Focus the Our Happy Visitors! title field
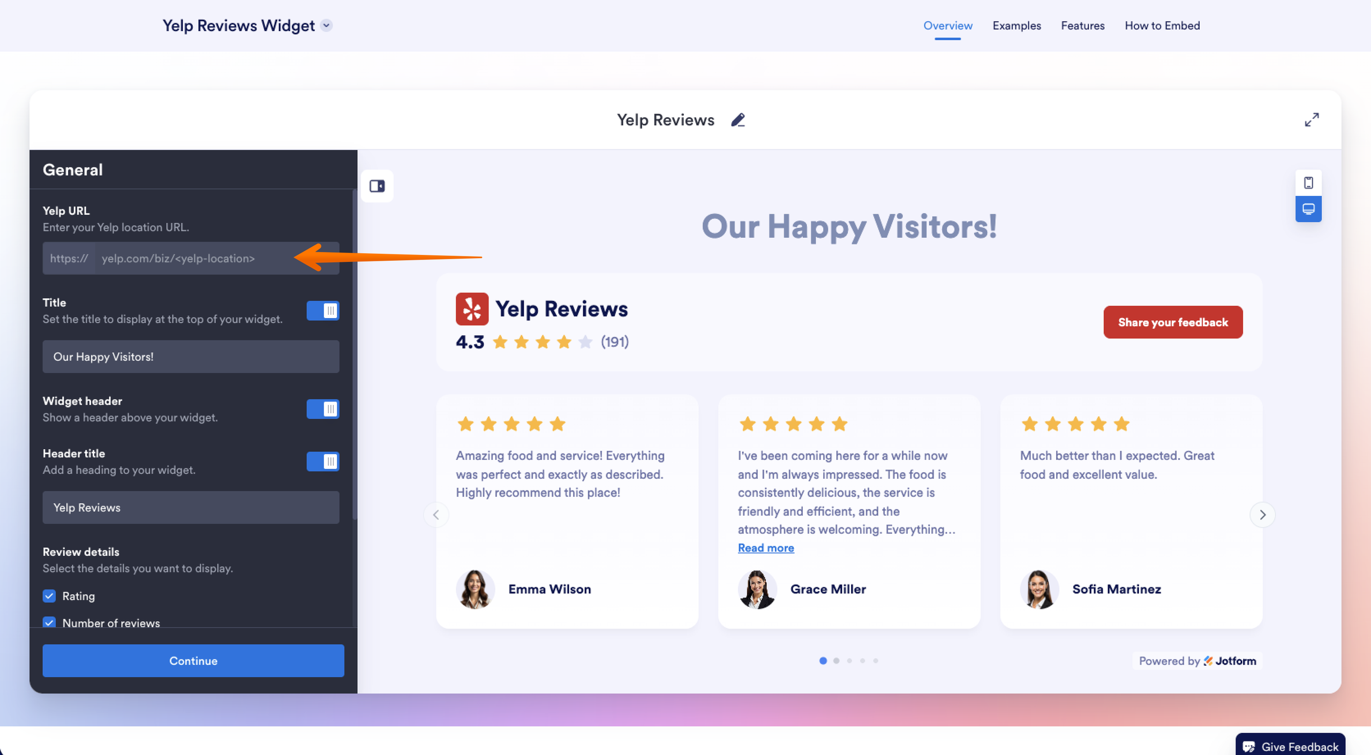Screen dimensions: 1371x755 click(191, 357)
